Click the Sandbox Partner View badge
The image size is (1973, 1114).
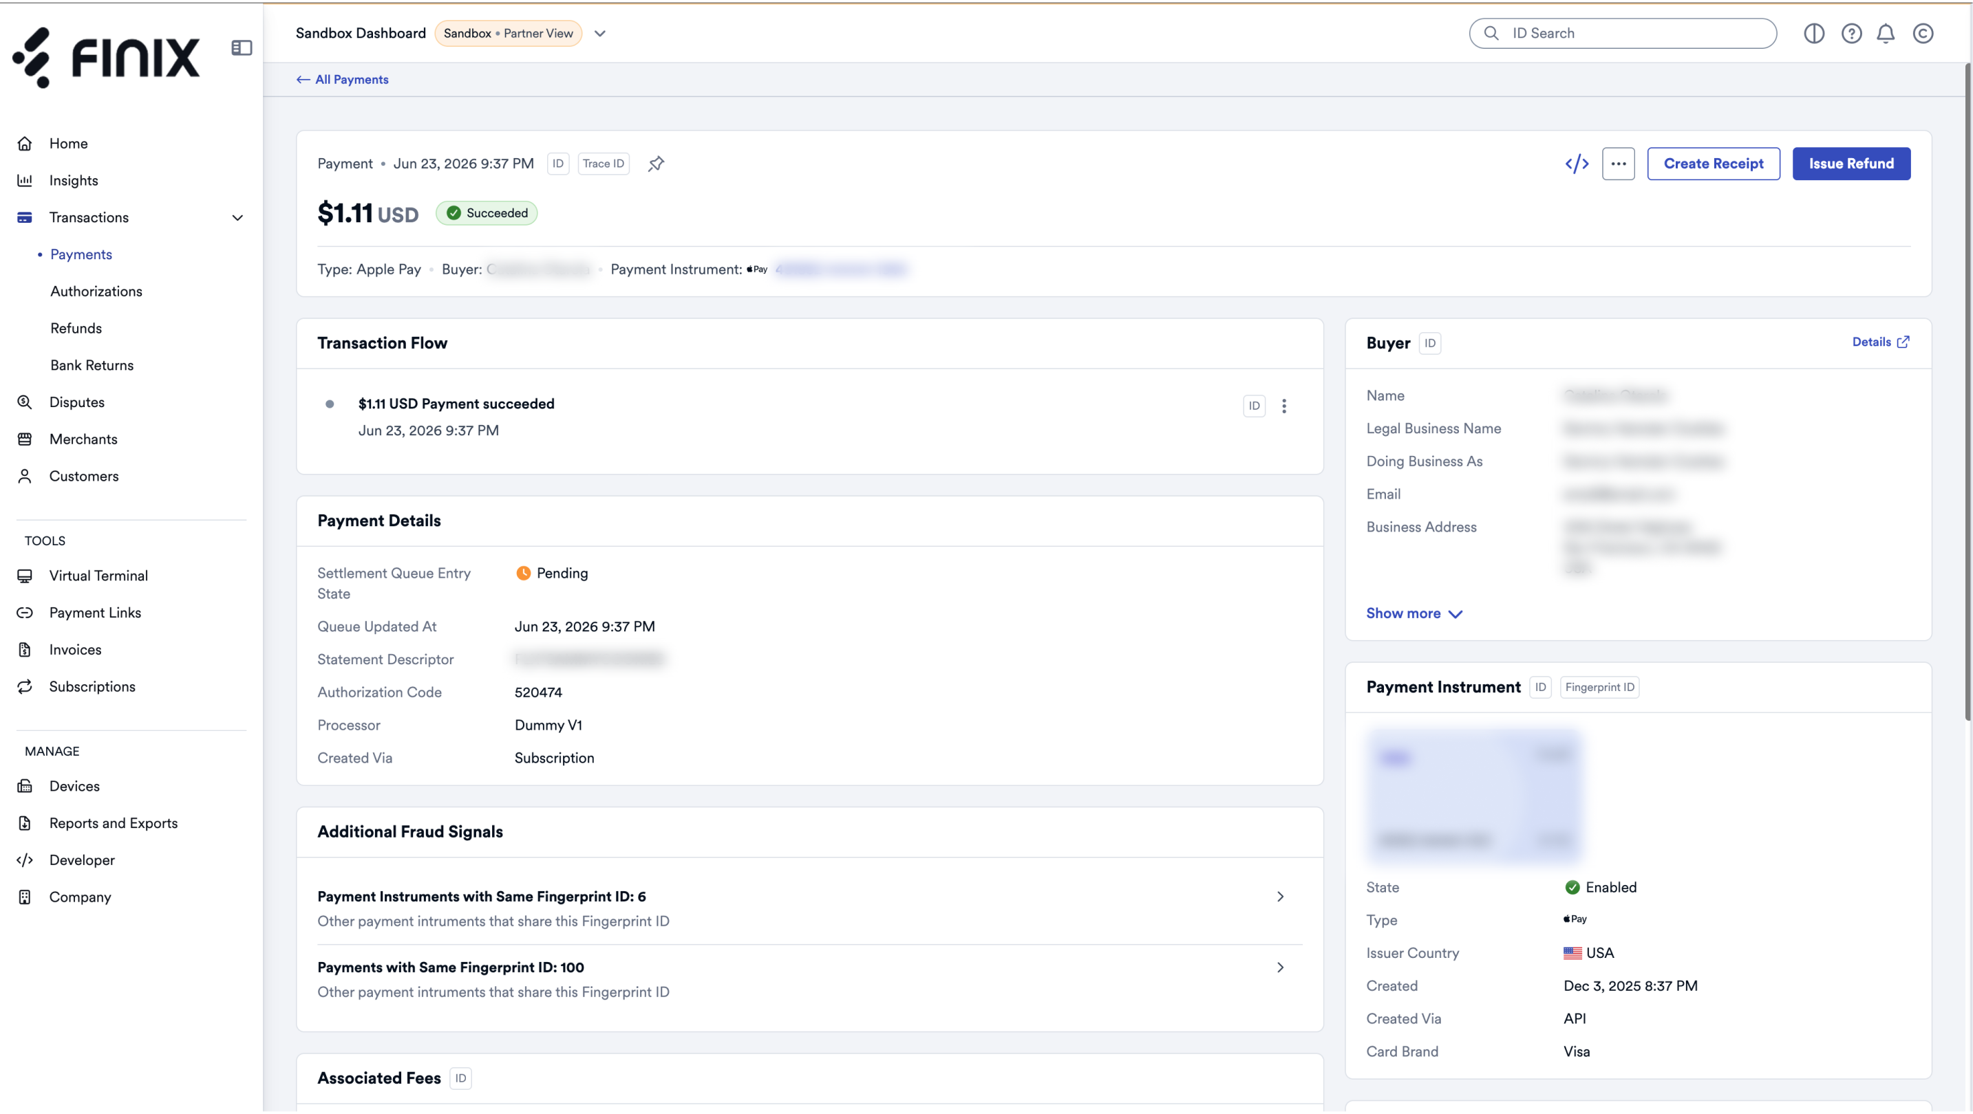pos(508,34)
